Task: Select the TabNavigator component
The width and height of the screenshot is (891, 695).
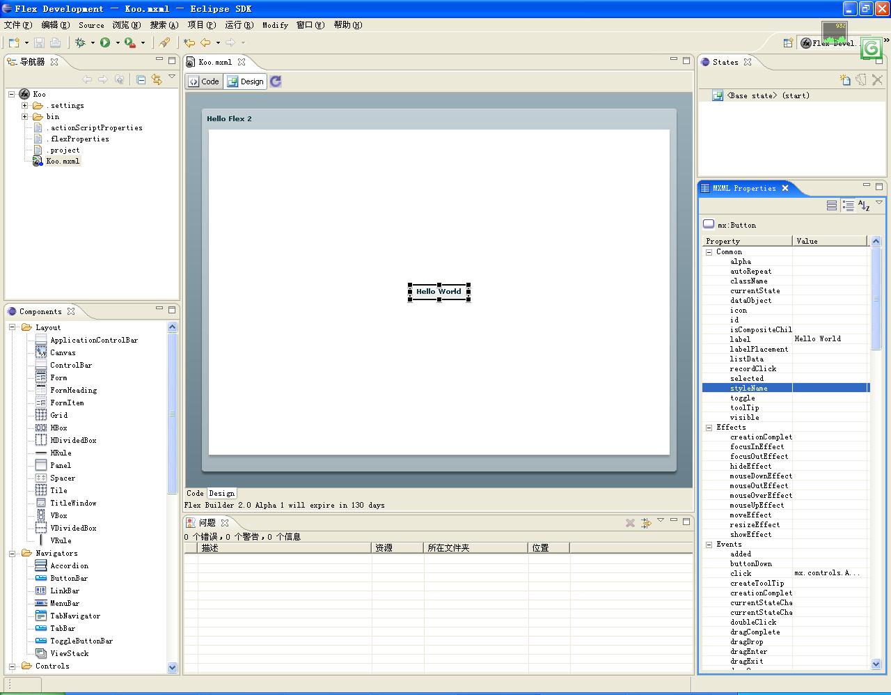Action: [x=75, y=616]
